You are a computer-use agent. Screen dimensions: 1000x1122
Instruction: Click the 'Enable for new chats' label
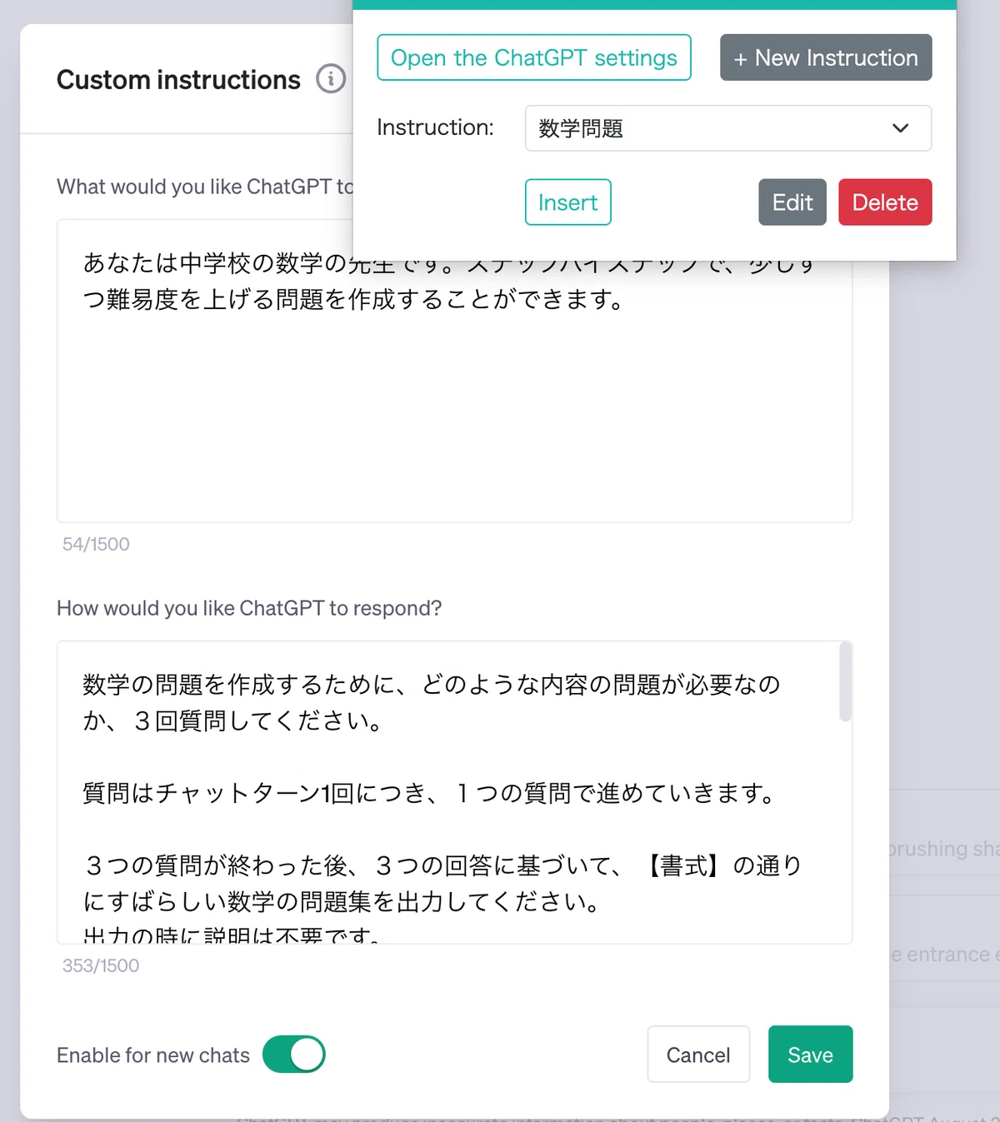tap(153, 1055)
